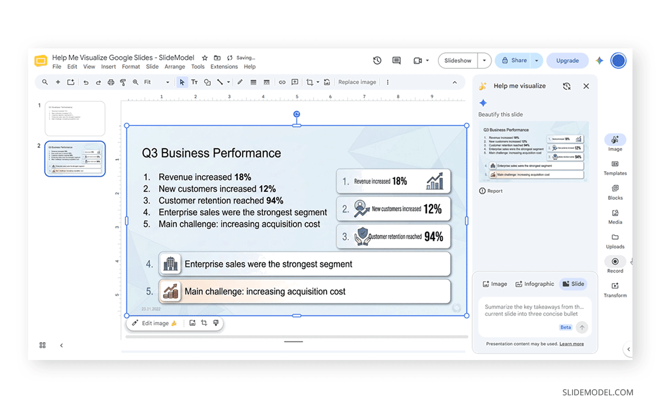Open Meet camera dropdown arrow
660x409 pixels.
[x=427, y=61]
